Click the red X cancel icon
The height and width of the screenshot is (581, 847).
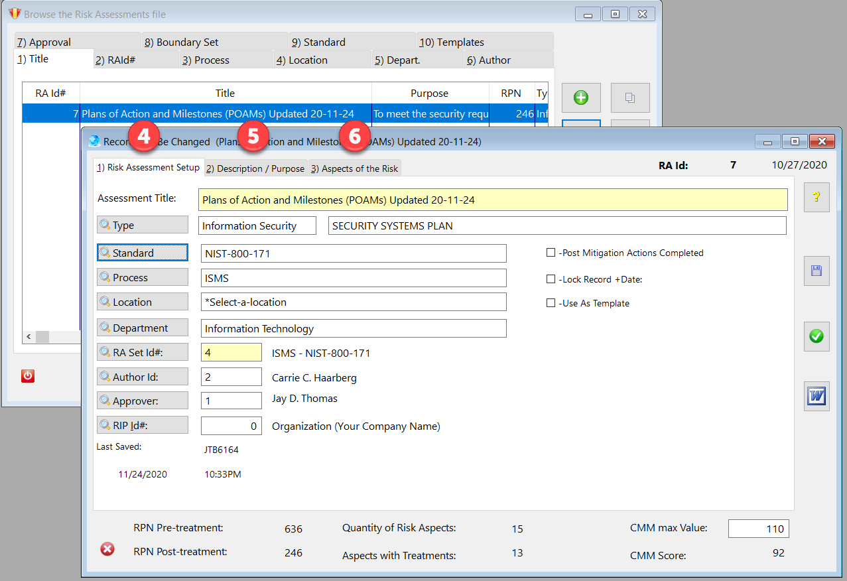[107, 549]
